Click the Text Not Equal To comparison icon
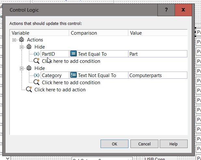 [x=74, y=75]
